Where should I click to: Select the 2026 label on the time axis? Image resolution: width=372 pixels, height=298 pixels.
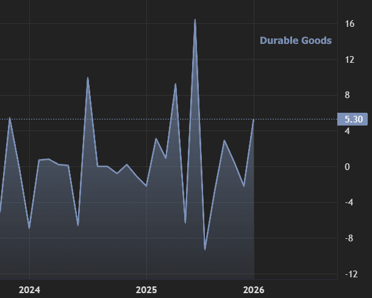[x=254, y=289]
